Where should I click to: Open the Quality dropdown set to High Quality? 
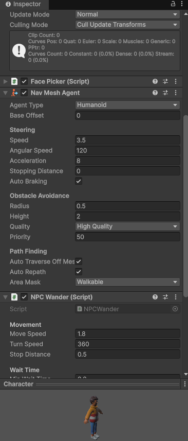127,226
